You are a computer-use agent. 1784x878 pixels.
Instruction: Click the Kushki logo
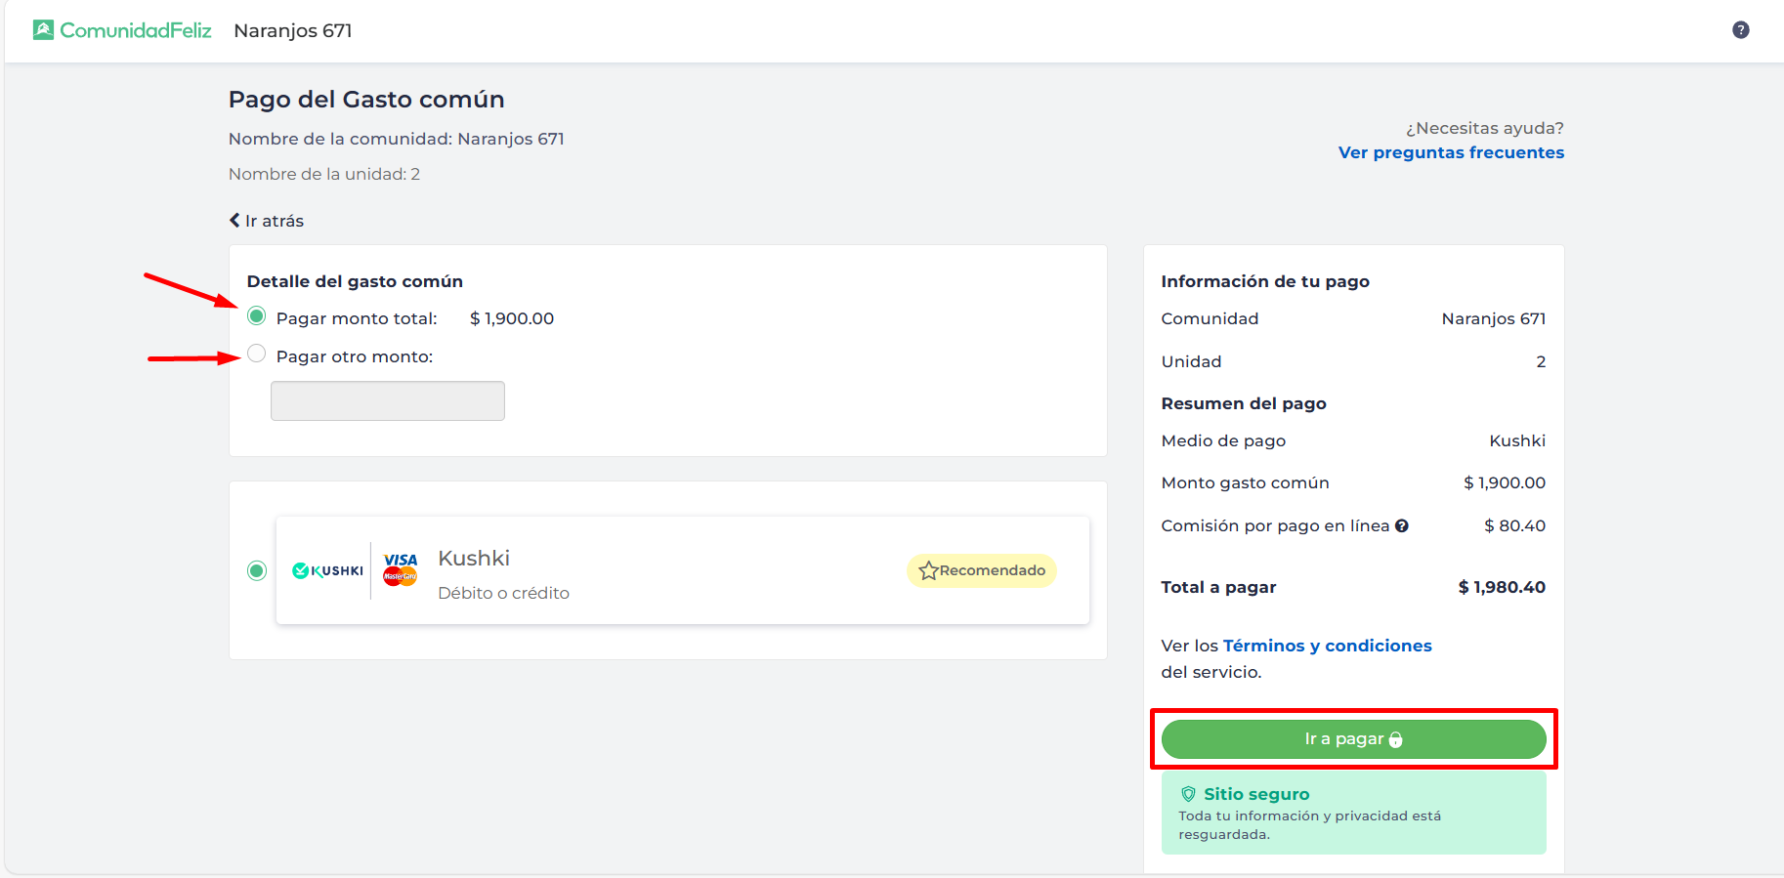[328, 570]
